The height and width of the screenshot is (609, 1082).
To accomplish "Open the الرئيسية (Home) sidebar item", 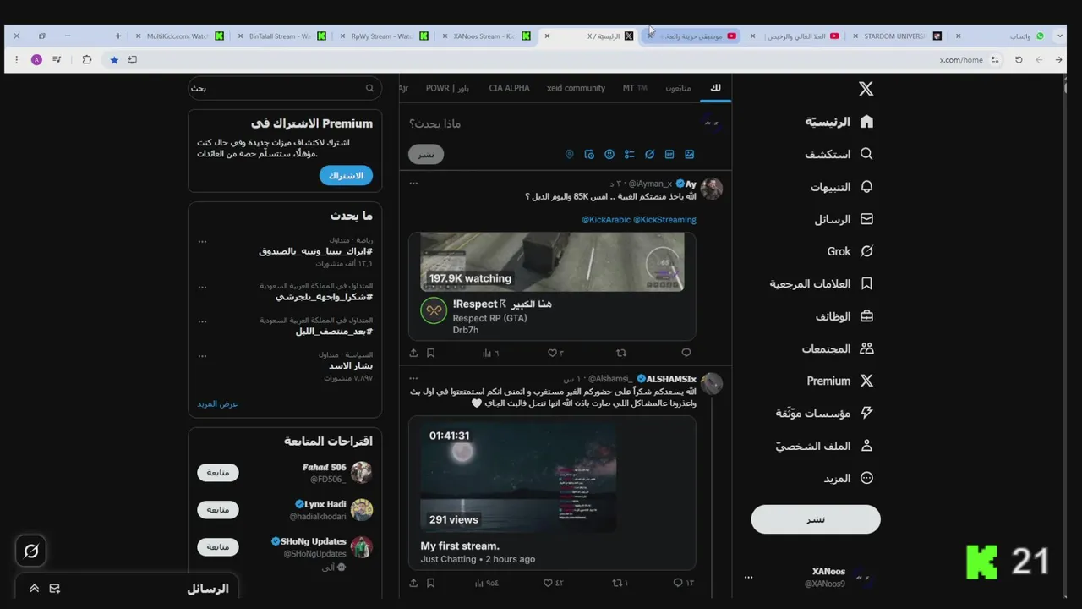I will click(839, 122).
